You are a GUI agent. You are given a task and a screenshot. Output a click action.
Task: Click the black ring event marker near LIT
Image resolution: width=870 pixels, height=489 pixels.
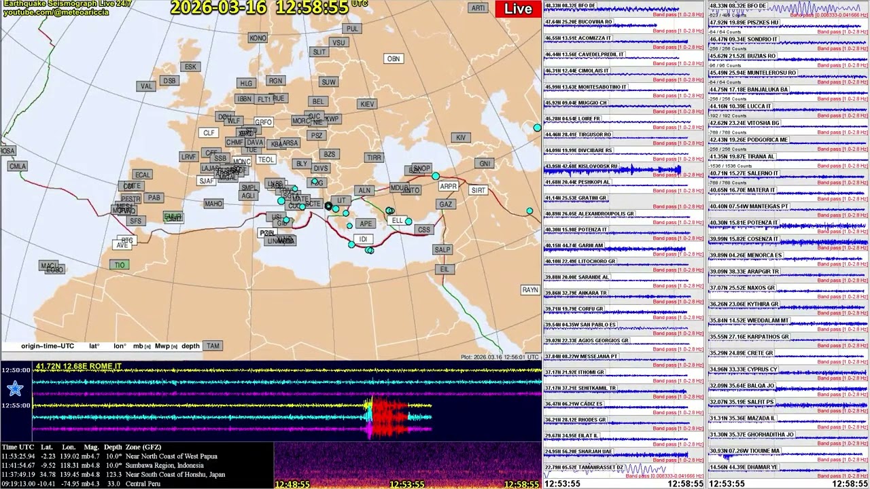point(328,206)
